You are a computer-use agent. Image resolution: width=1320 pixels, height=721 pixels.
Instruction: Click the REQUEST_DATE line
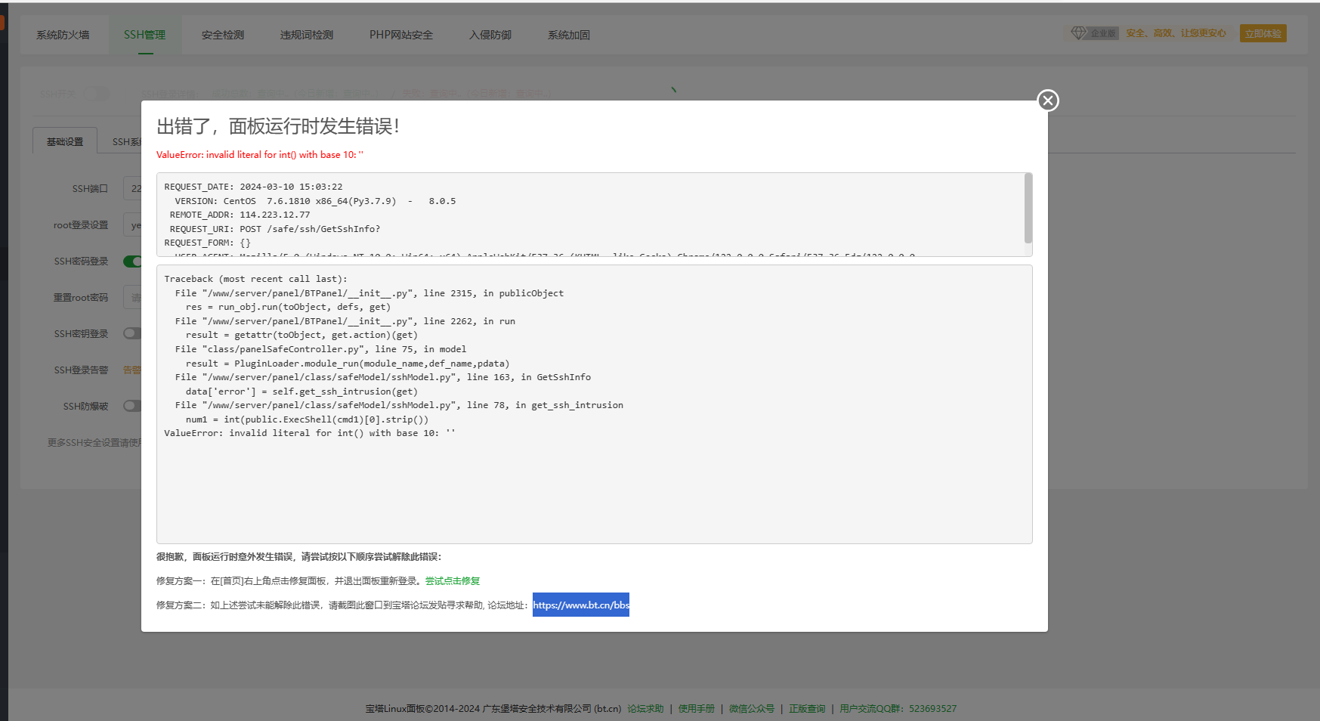coord(253,187)
